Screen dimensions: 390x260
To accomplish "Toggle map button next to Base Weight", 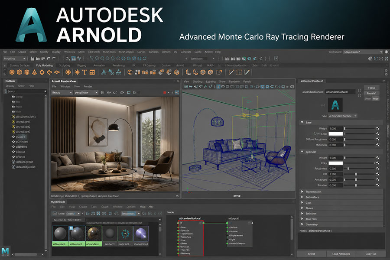I will point(377,128).
